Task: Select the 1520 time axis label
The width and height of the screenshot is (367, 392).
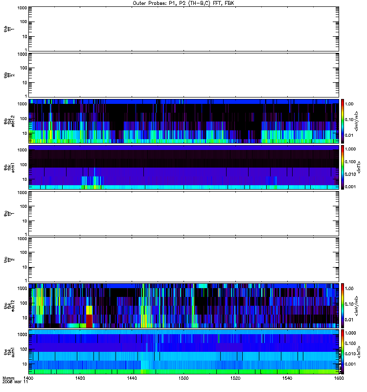Action: [x=235, y=378]
